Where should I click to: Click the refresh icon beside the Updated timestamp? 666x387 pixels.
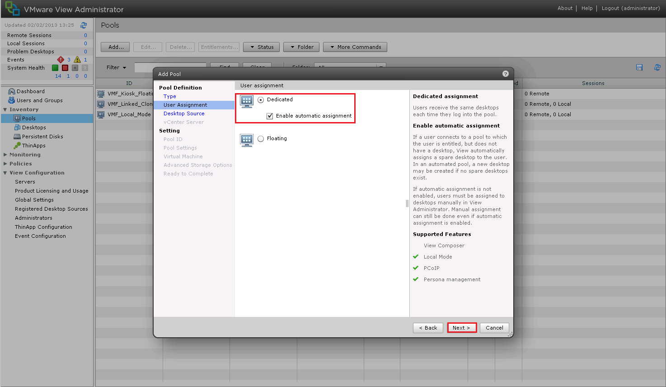pyautogui.click(x=84, y=25)
